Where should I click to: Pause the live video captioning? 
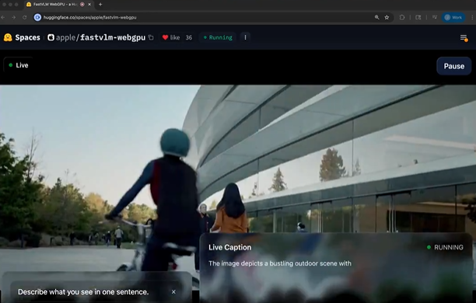(x=454, y=66)
